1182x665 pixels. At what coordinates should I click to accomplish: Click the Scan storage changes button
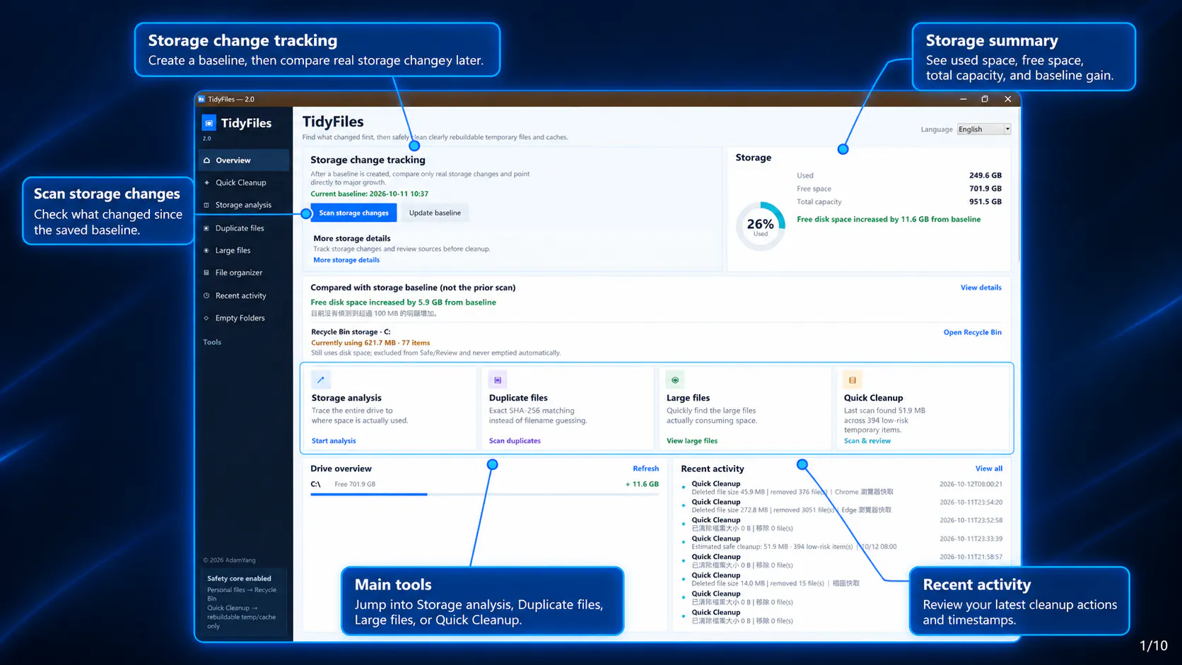tap(353, 213)
